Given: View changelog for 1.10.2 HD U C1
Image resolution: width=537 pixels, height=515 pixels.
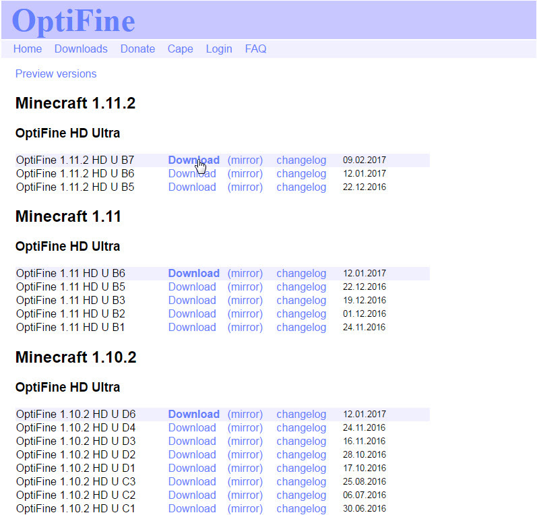Looking at the screenshot, I should pyautogui.click(x=301, y=508).
